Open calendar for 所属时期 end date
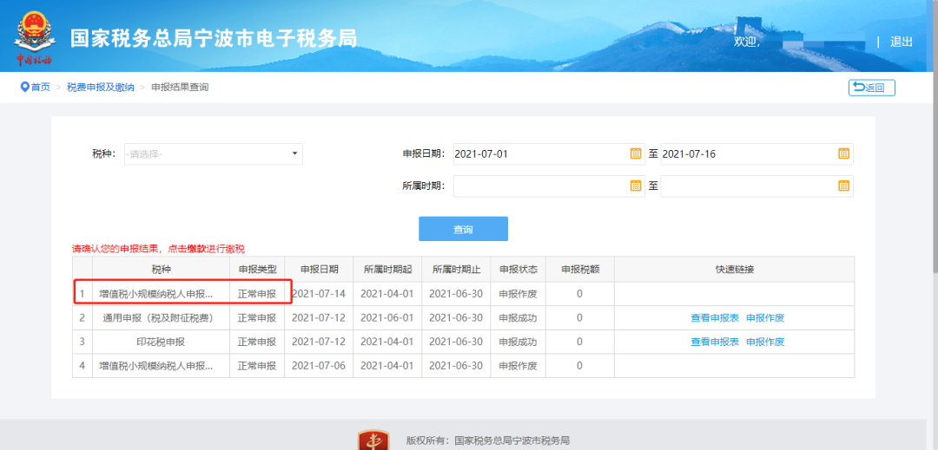Screen dimensions: 938x450 (843, 186)
